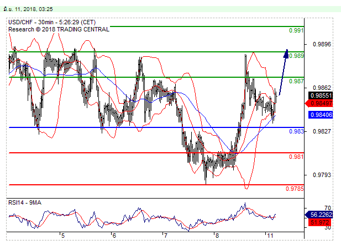Screen dimensions: 341x246
Task: Click the blue 0.98406 price tag
Action: tap(321, 115)
